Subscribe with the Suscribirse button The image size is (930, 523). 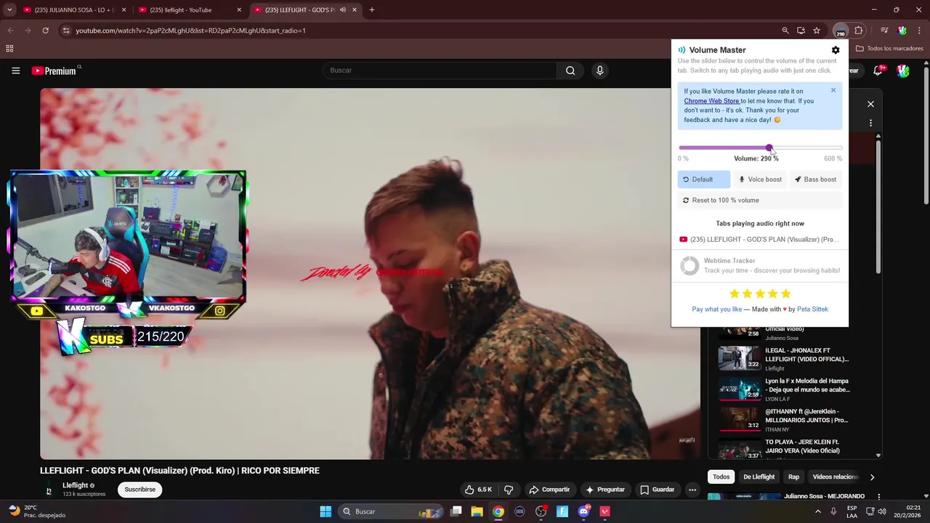pyautogui.click(x=139, y=490)
